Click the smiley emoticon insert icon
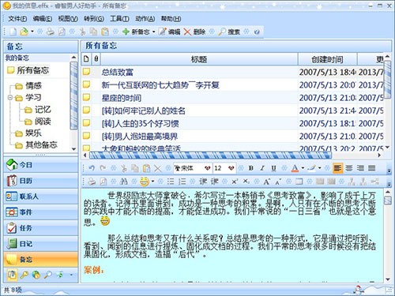 click(x=144, y=182)
